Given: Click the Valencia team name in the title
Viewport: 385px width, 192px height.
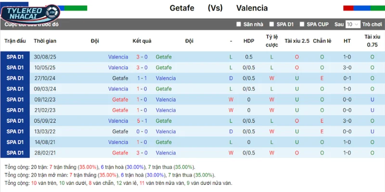Looking at the screenshot, I should [x=252, y=8].
